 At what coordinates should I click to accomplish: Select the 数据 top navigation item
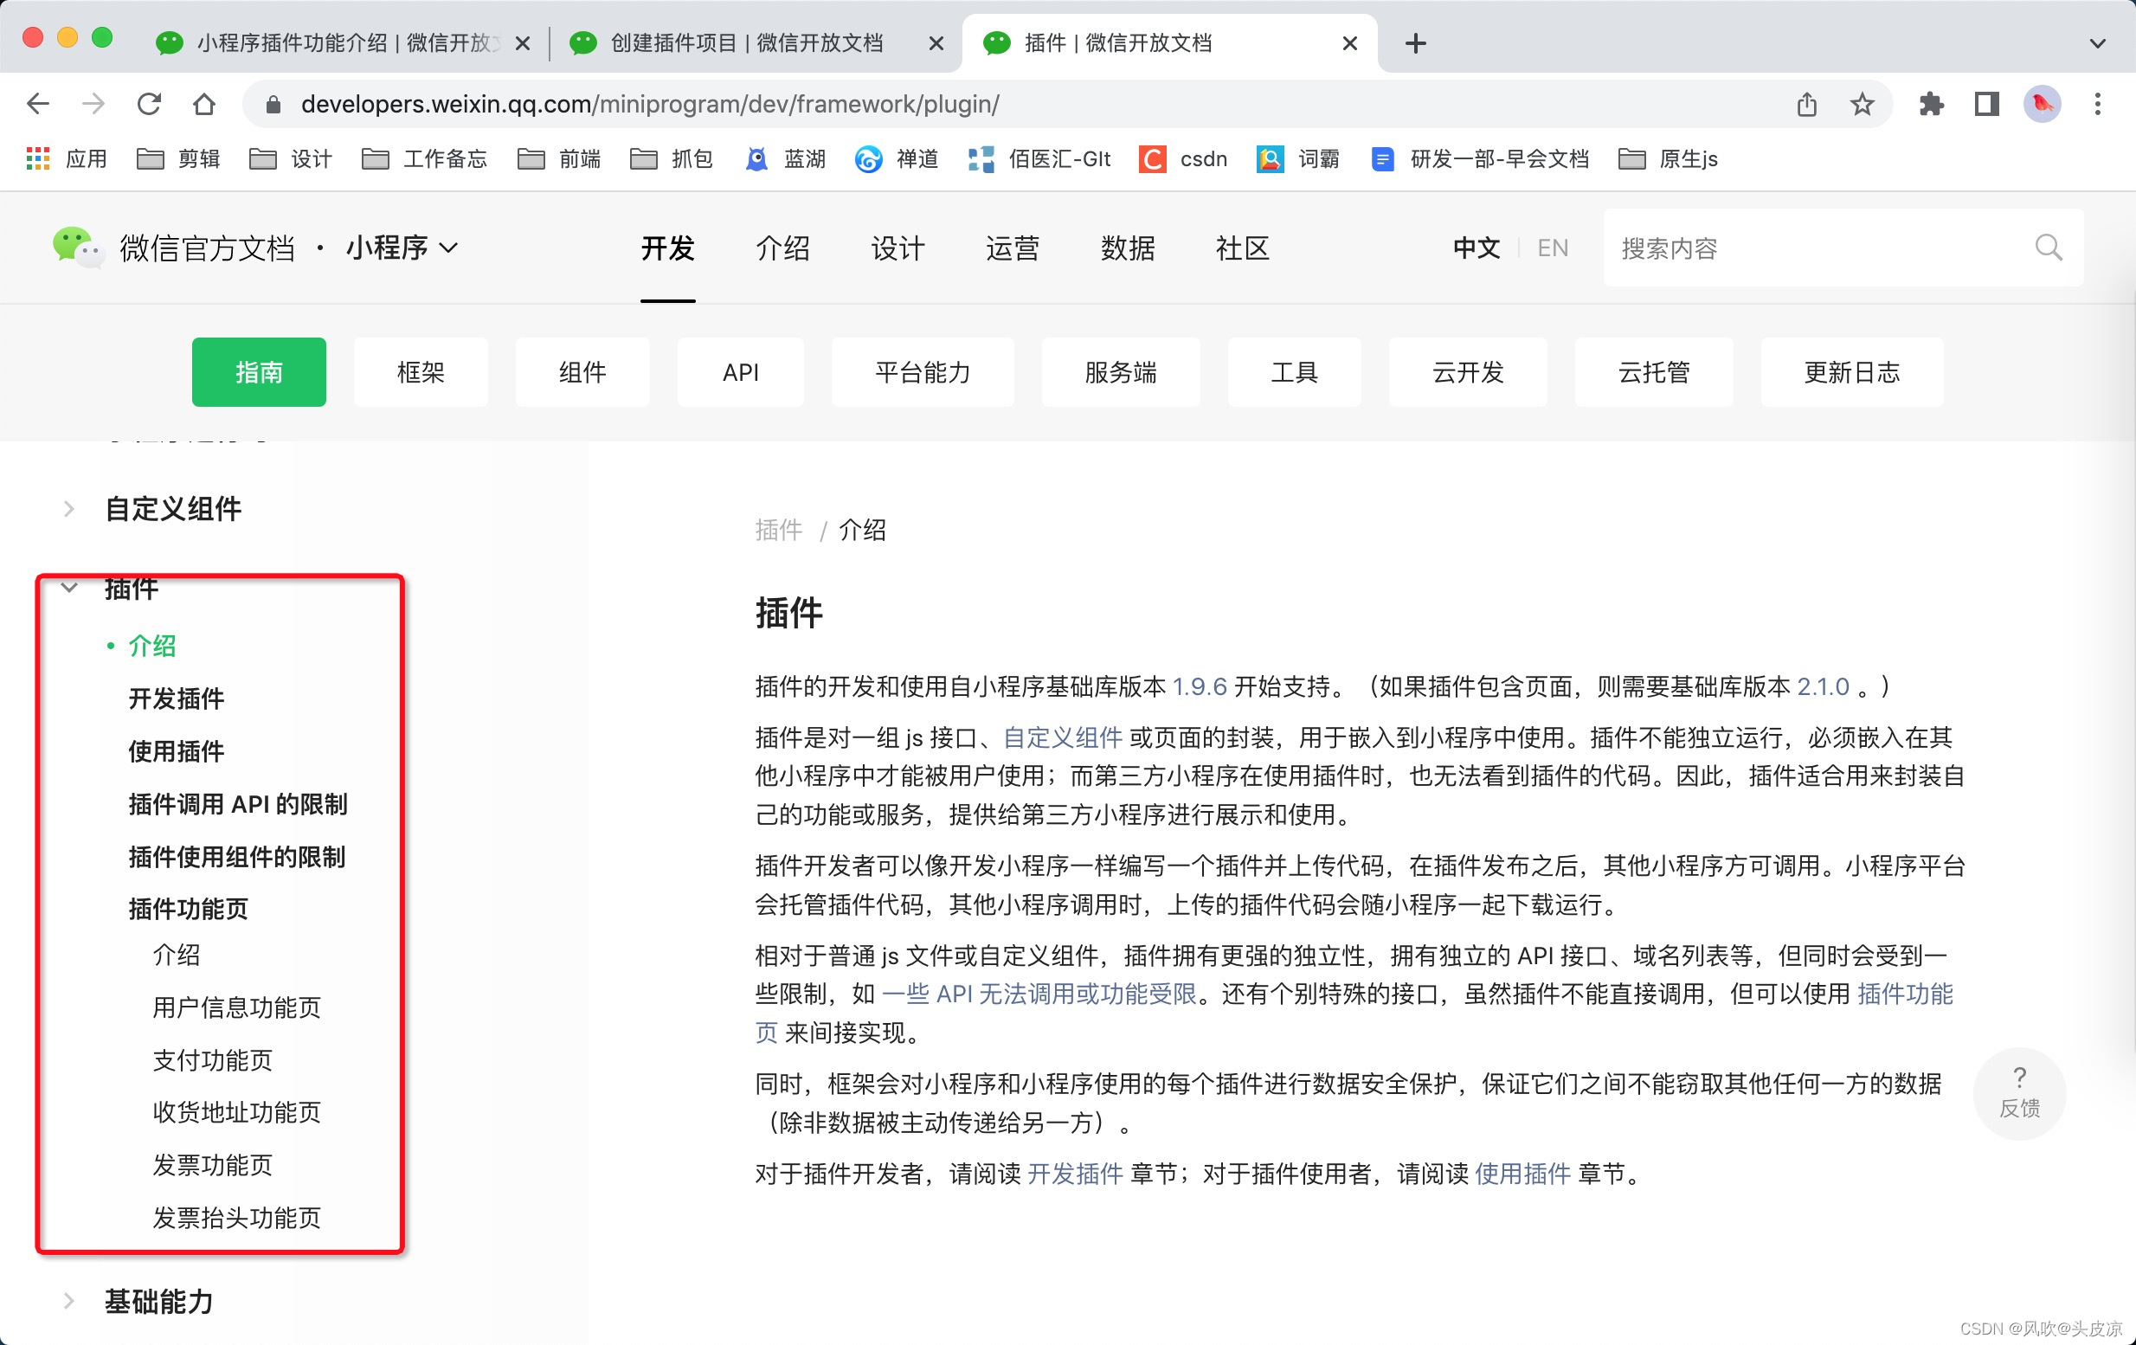click(1128, 248)
